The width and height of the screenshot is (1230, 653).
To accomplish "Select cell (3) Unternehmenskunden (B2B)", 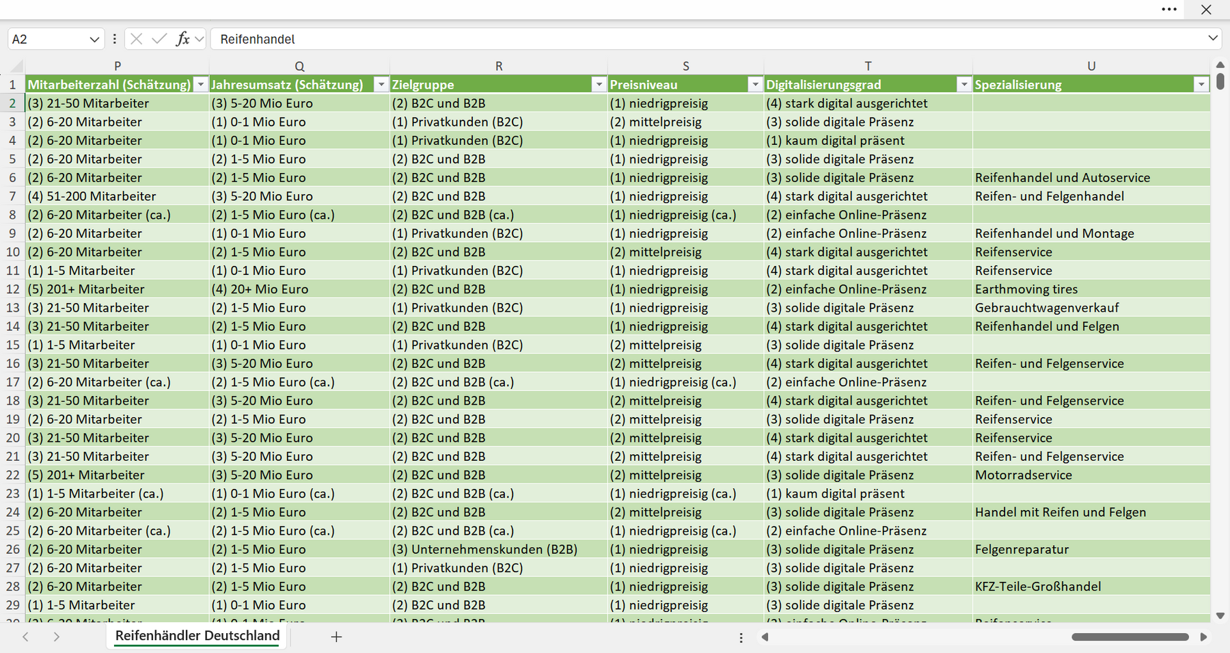I will (x=499, y=549).
